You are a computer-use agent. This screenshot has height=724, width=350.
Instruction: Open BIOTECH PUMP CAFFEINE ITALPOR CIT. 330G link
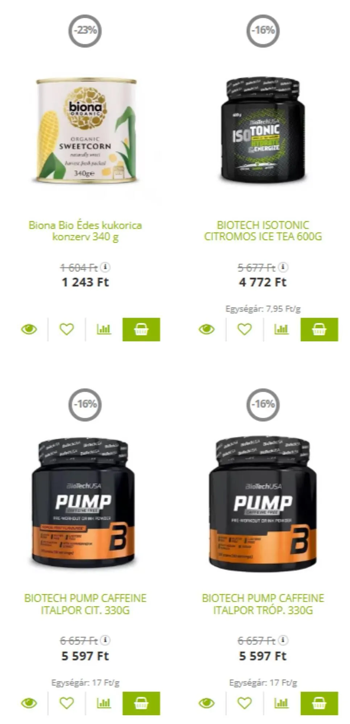[x=85, y=604]
